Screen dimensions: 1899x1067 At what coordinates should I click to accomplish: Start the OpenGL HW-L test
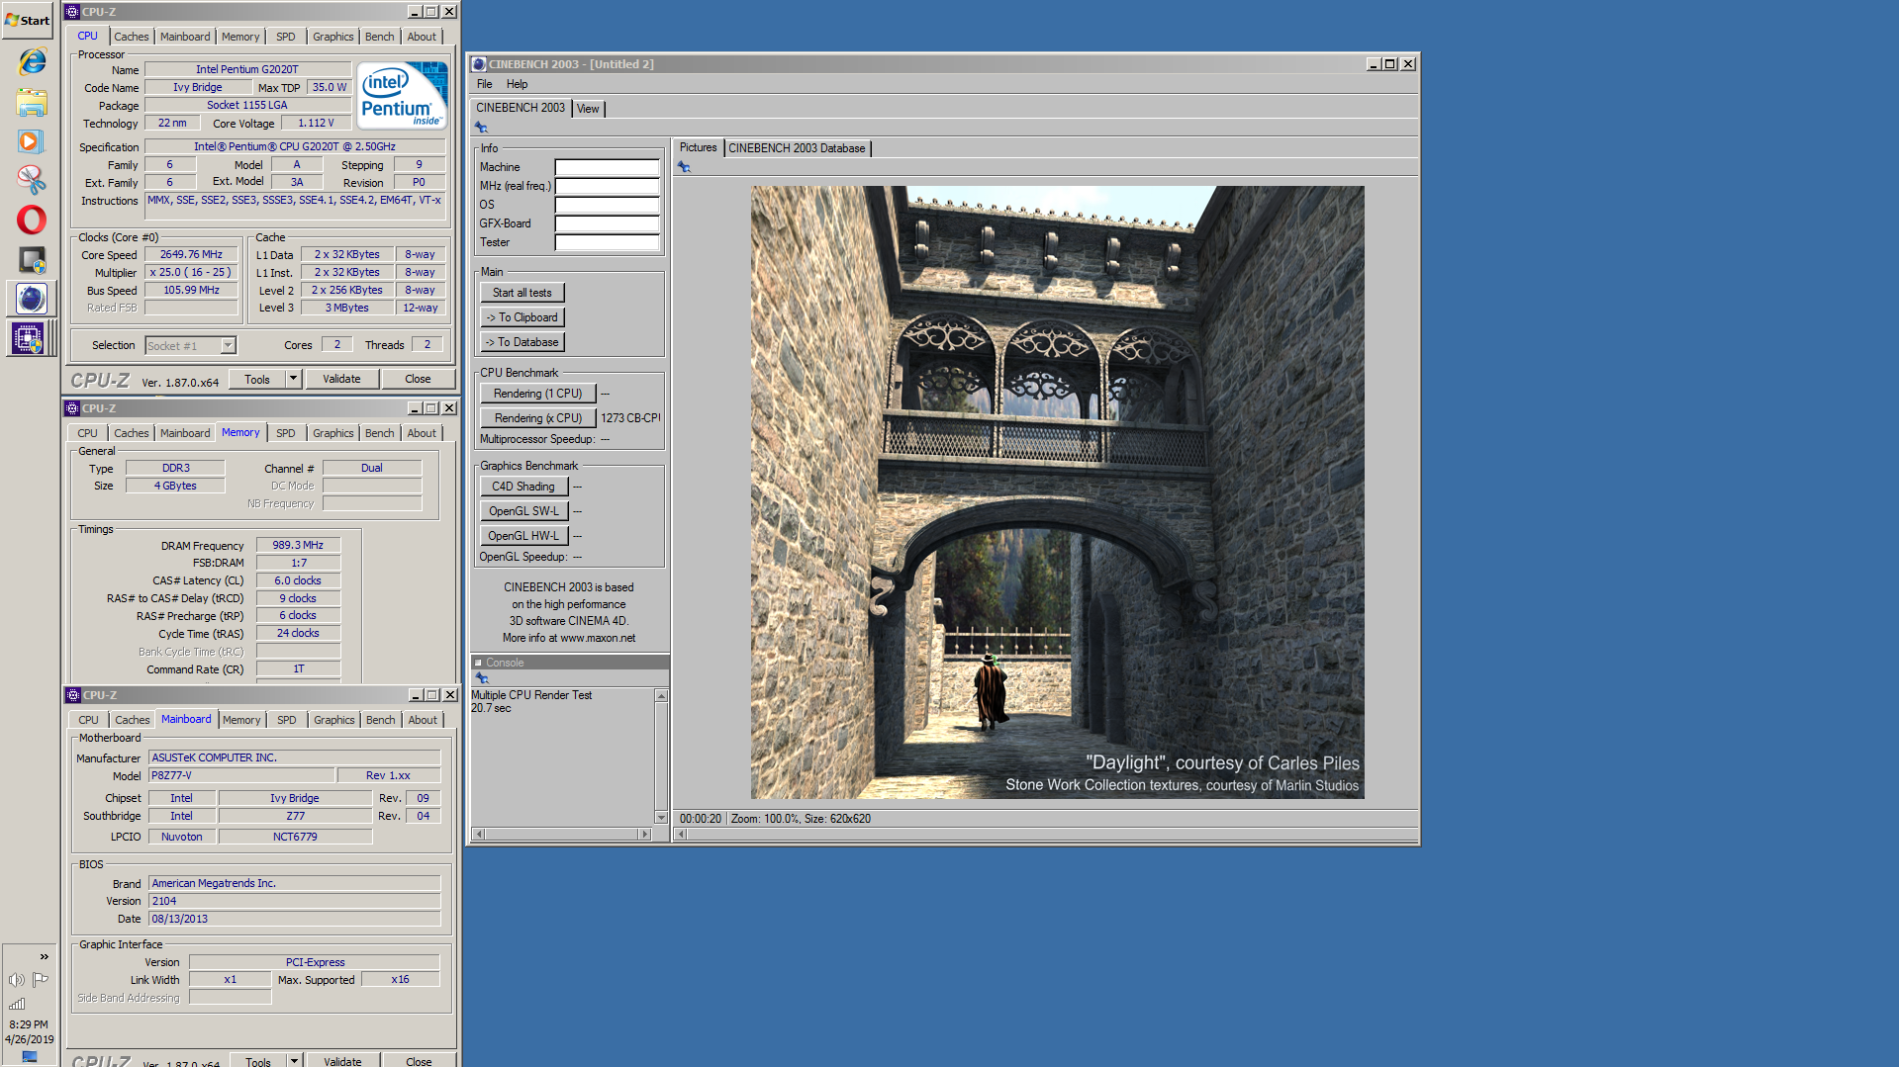click(x=523, y=536)
